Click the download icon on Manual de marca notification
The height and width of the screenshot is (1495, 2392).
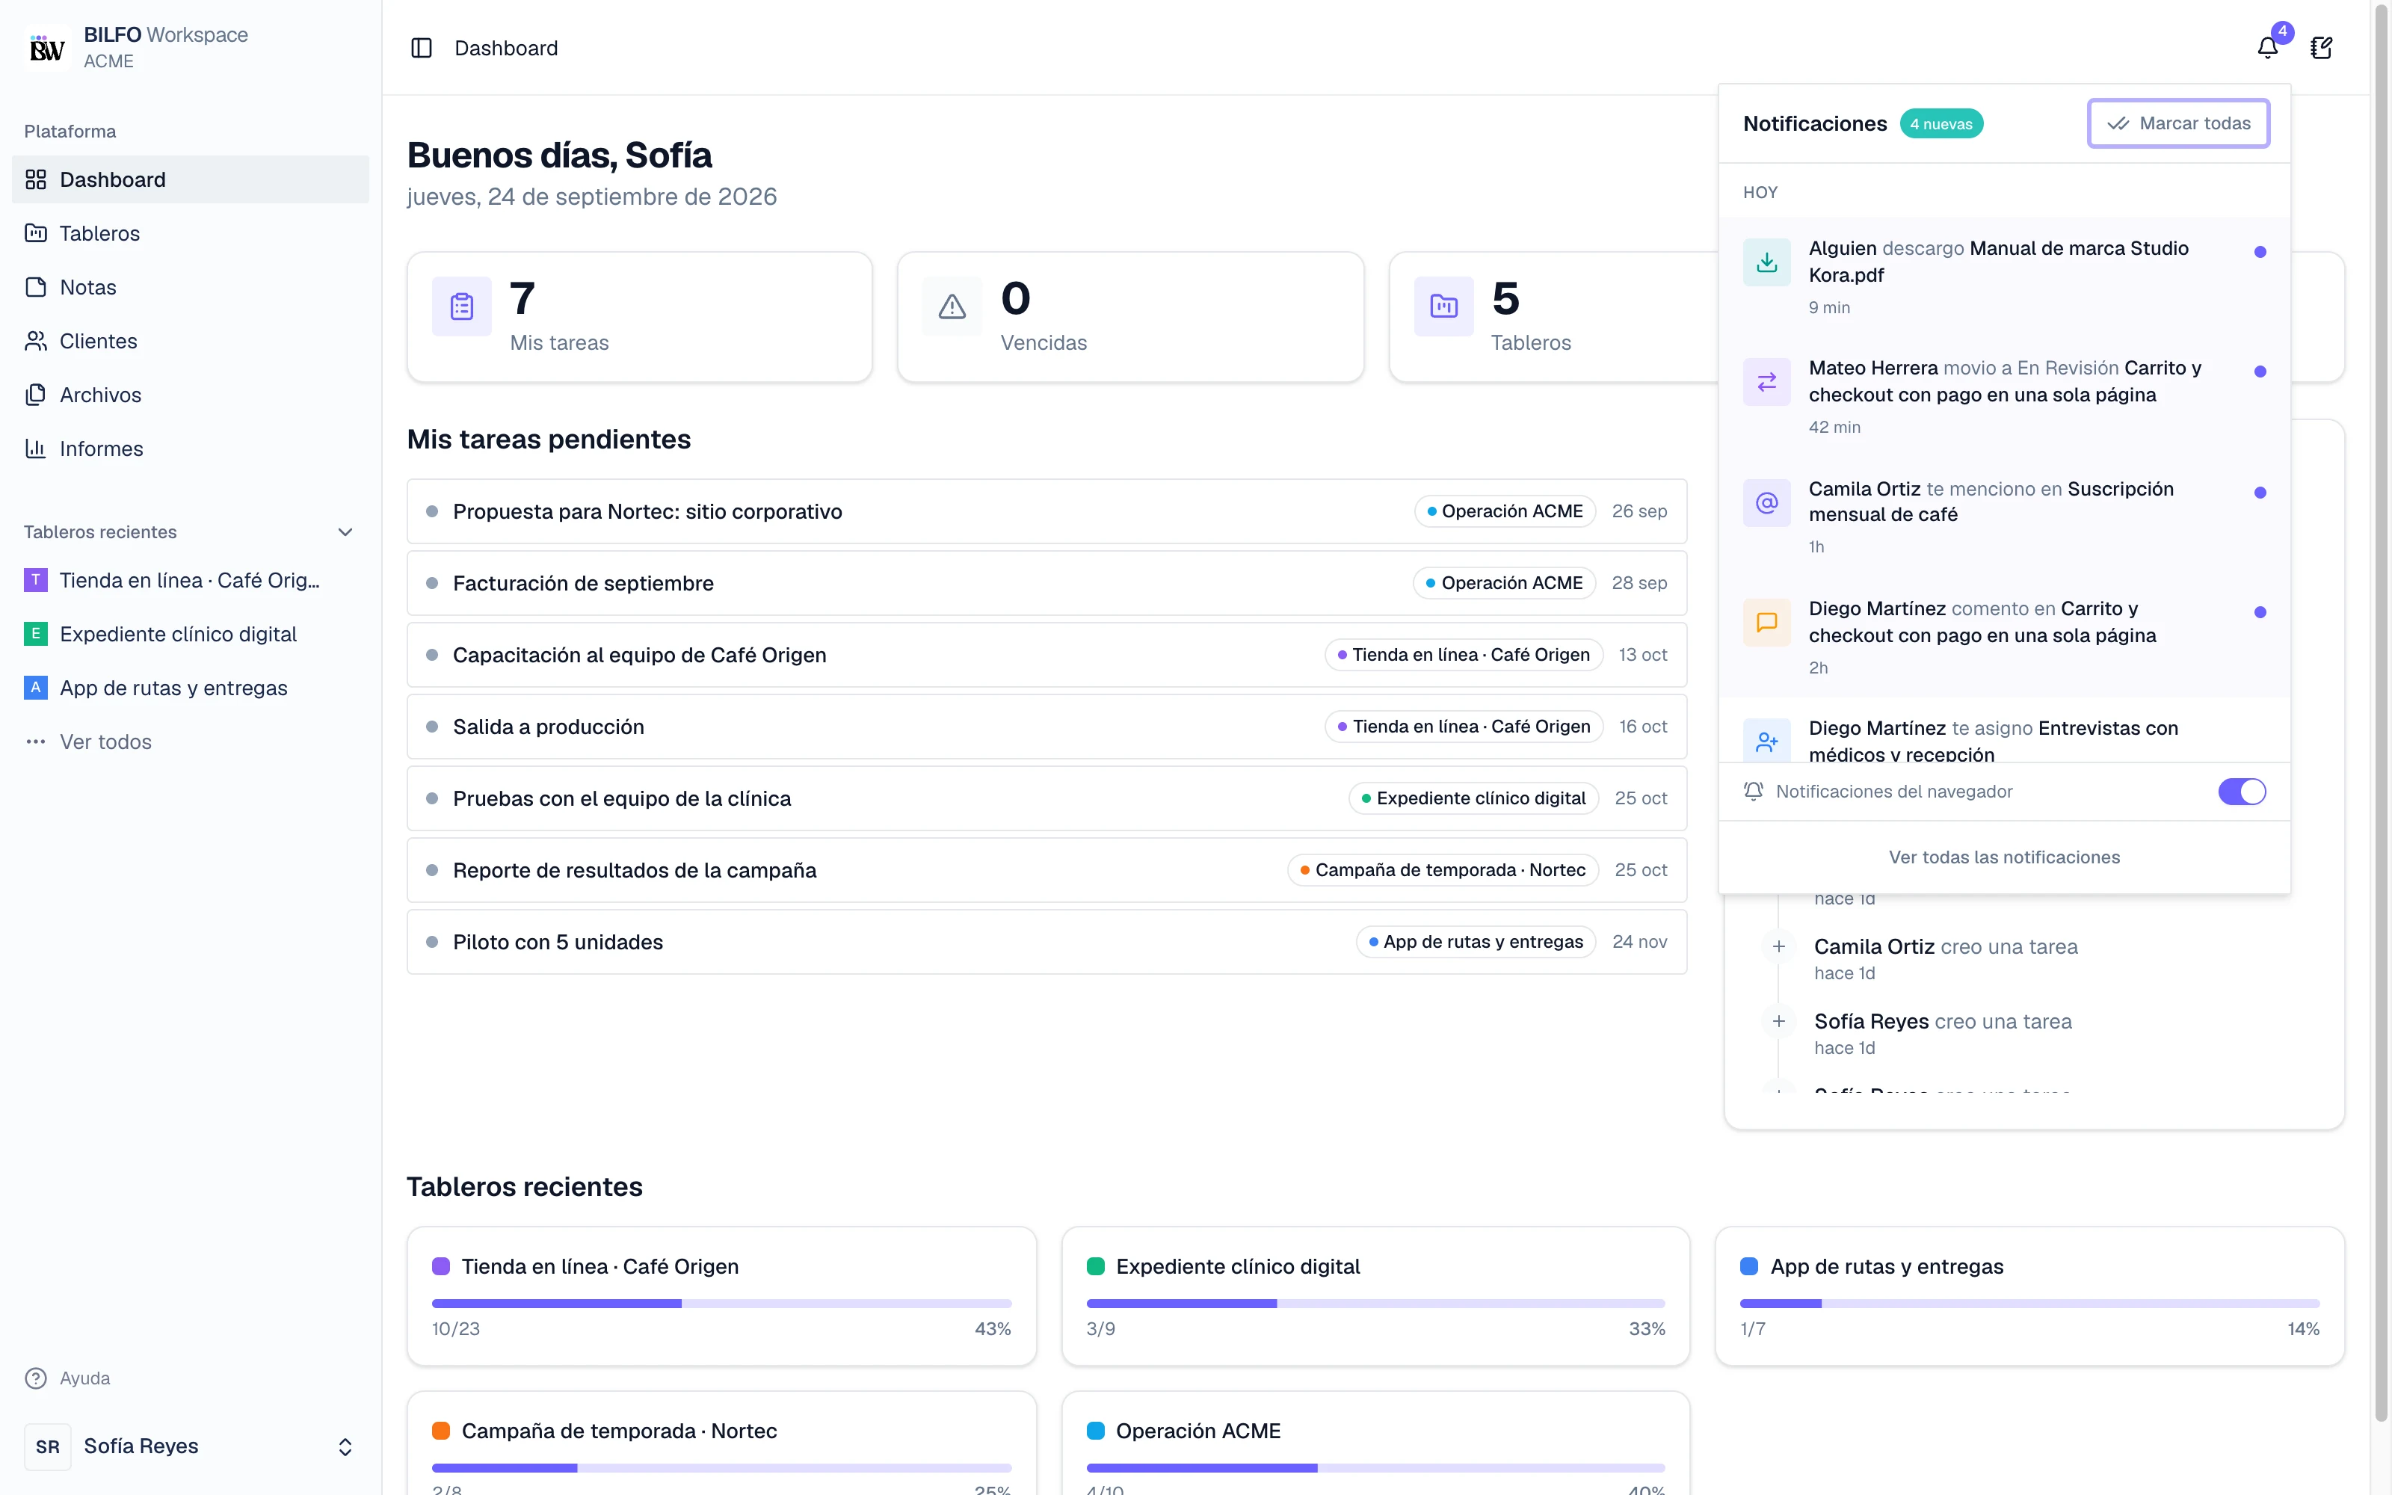pos(1766,262)
